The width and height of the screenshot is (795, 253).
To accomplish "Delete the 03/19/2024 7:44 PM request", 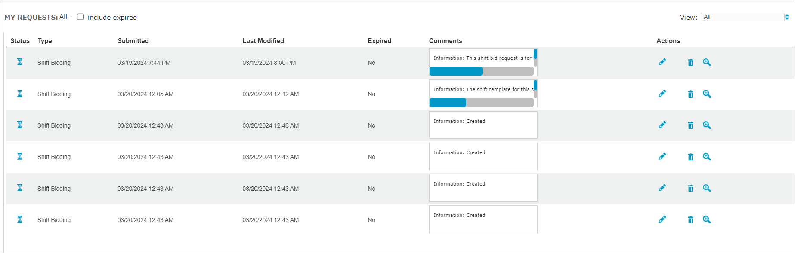I will (690, 63).
